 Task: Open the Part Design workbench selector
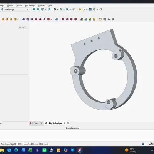pyautogui.click(x=15, y=10)
